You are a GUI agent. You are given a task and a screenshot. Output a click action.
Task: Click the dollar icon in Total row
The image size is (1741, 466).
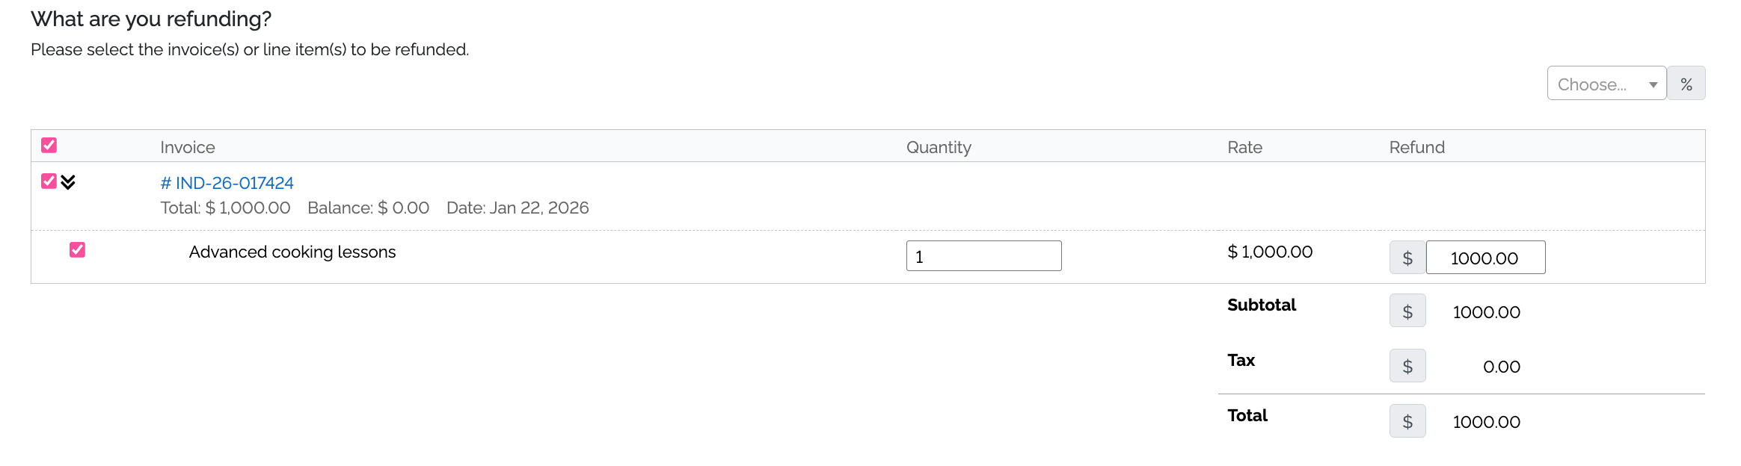[x=1407, y=421]
